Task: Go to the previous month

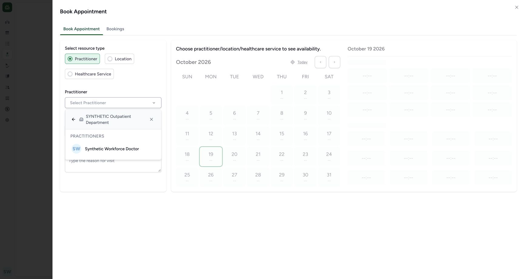Action: coord(321,62)
